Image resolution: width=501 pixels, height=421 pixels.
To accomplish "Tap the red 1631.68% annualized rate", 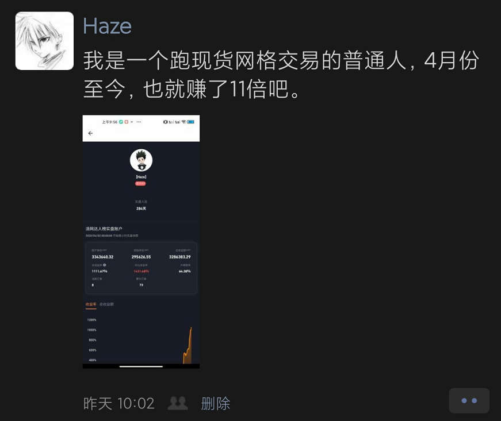I will 141,271.
